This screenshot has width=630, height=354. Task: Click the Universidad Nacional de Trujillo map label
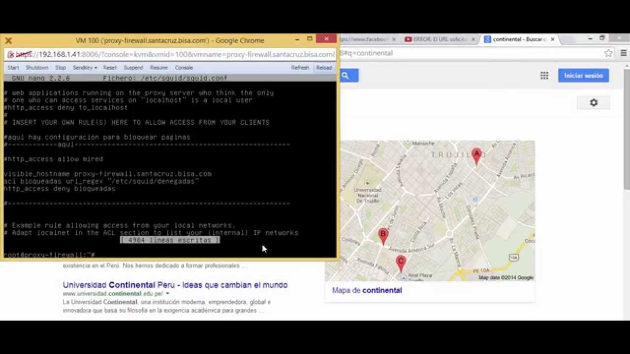(x=368, y=195)
